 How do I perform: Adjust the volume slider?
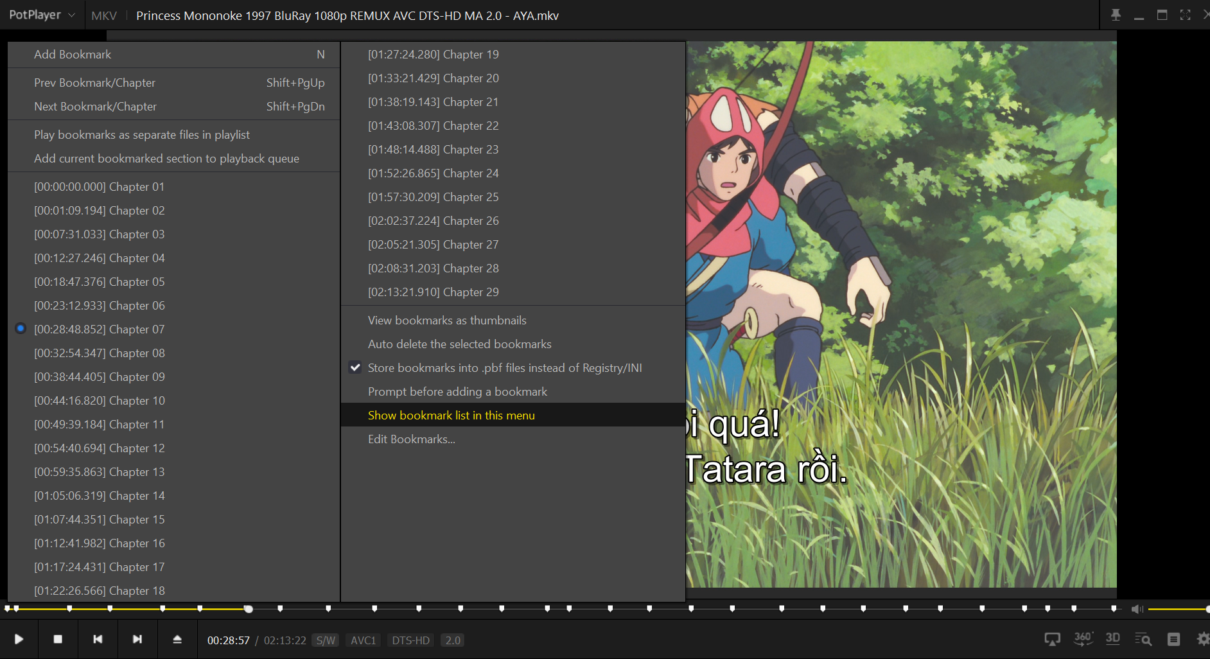coord(1179,609)
